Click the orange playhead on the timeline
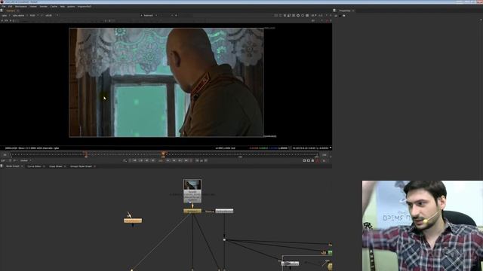 point(163,154)
